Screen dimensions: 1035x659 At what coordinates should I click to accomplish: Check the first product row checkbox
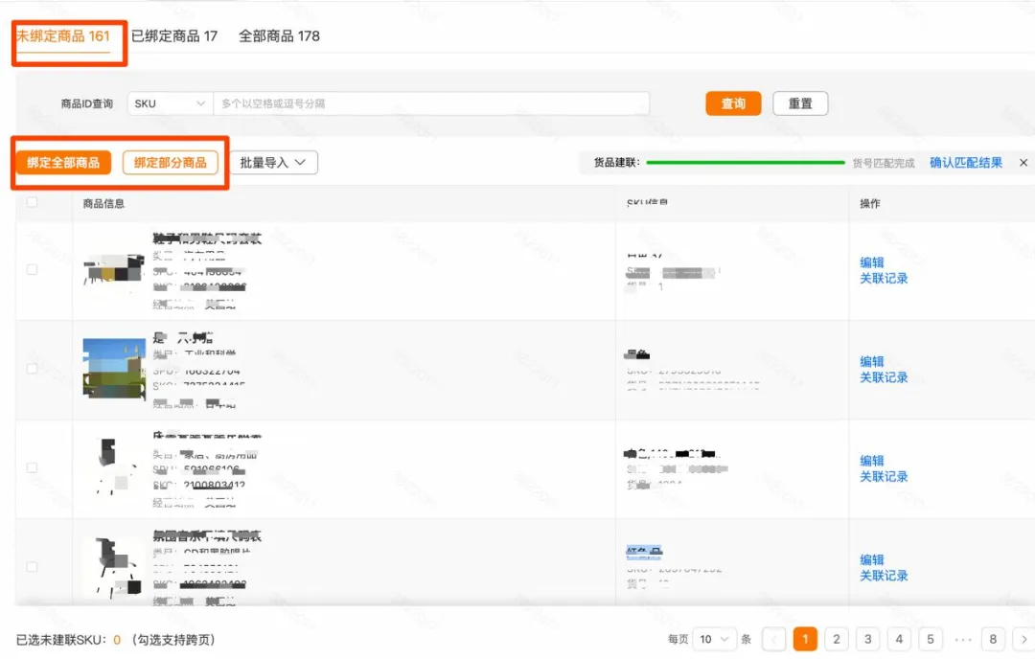[32, 270]
